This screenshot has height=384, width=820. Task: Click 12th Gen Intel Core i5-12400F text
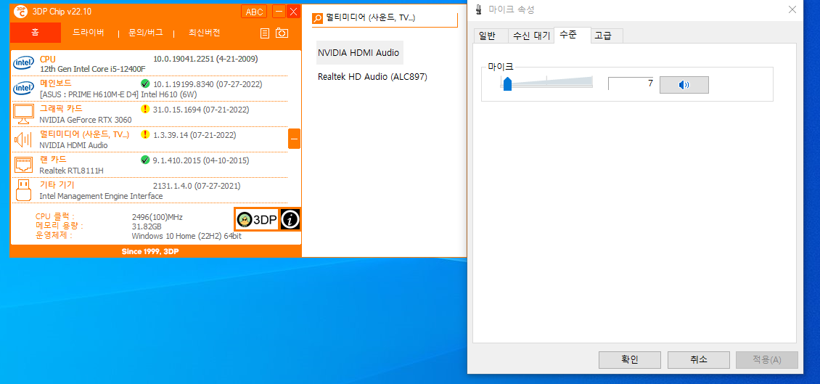pyautogui.click(x=93, y=68)
